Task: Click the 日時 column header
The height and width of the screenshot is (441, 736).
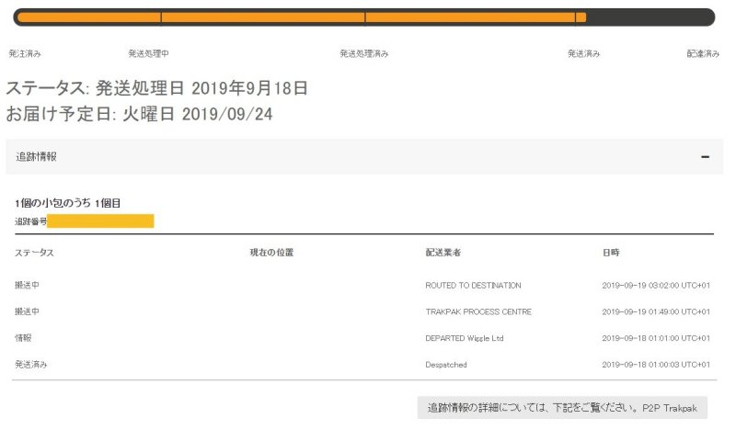Action: (x=611, y=252)
